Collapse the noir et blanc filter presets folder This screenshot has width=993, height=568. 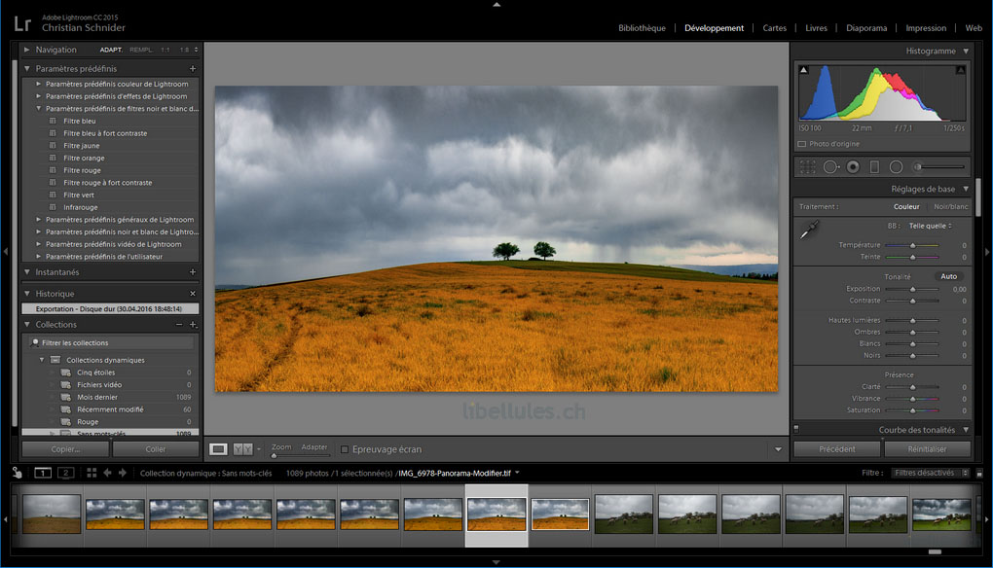pos(39,109)
